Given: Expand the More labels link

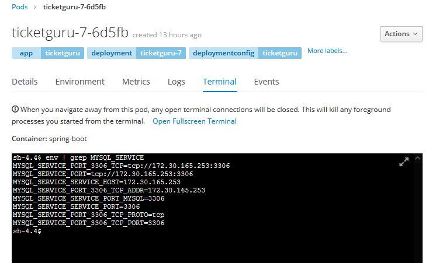Looking at the screenshot, I should coord(327,51).
